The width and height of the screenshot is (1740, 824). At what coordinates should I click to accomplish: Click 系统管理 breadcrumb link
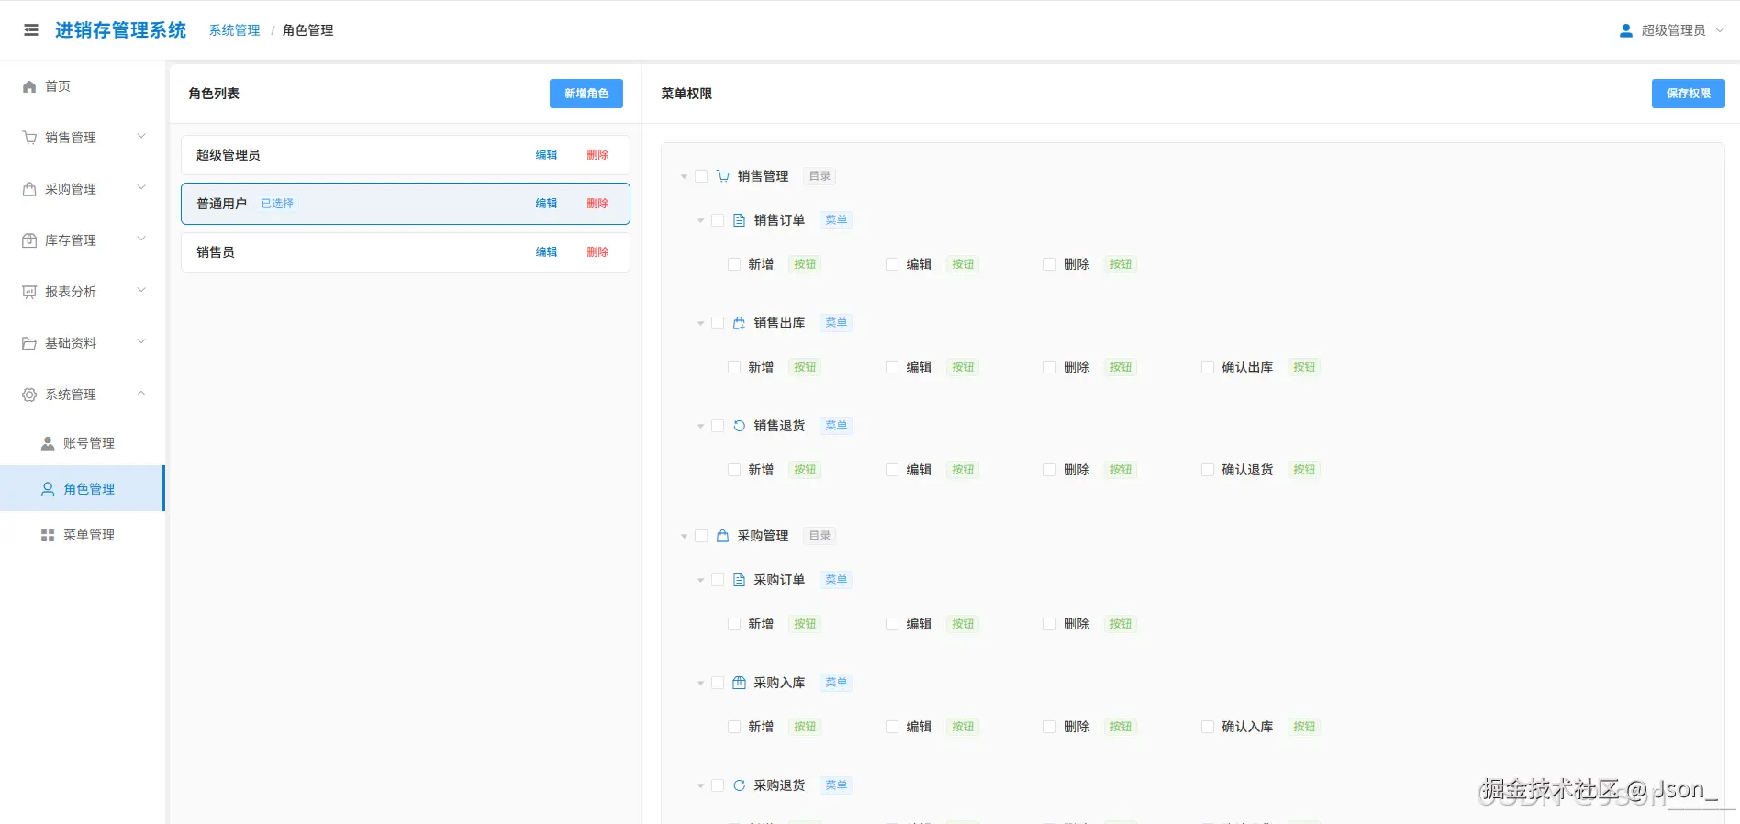[235, 30]
